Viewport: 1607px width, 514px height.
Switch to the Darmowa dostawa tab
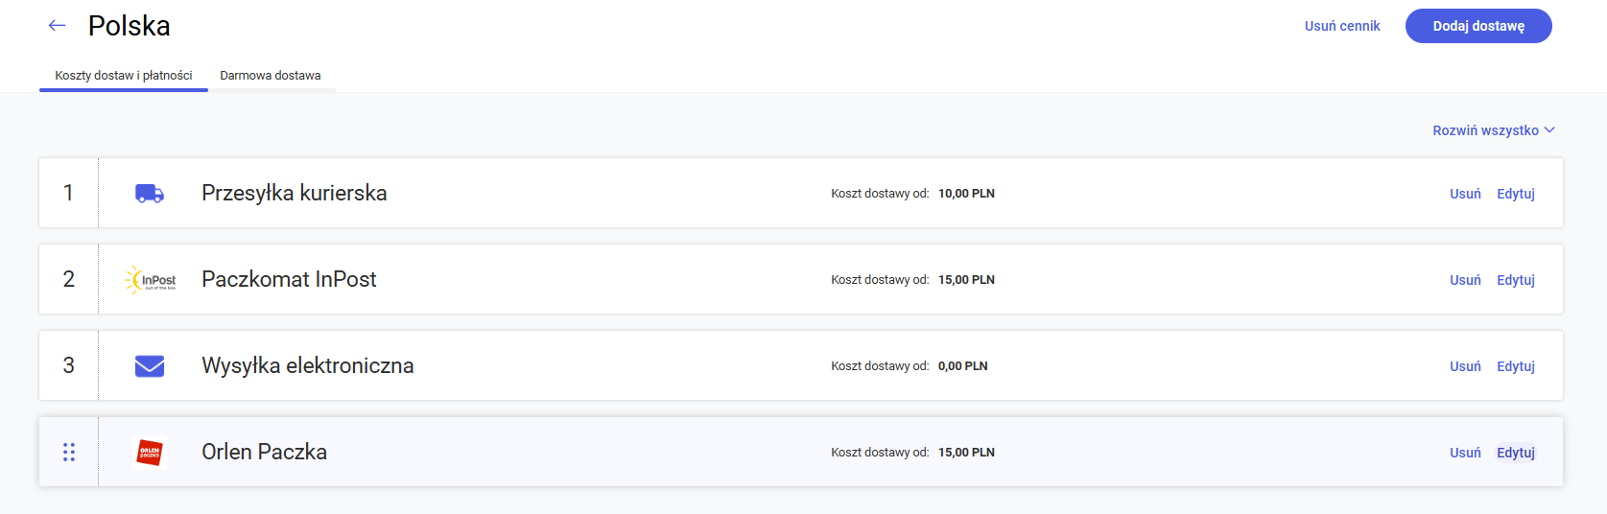(x=271, y=76)
